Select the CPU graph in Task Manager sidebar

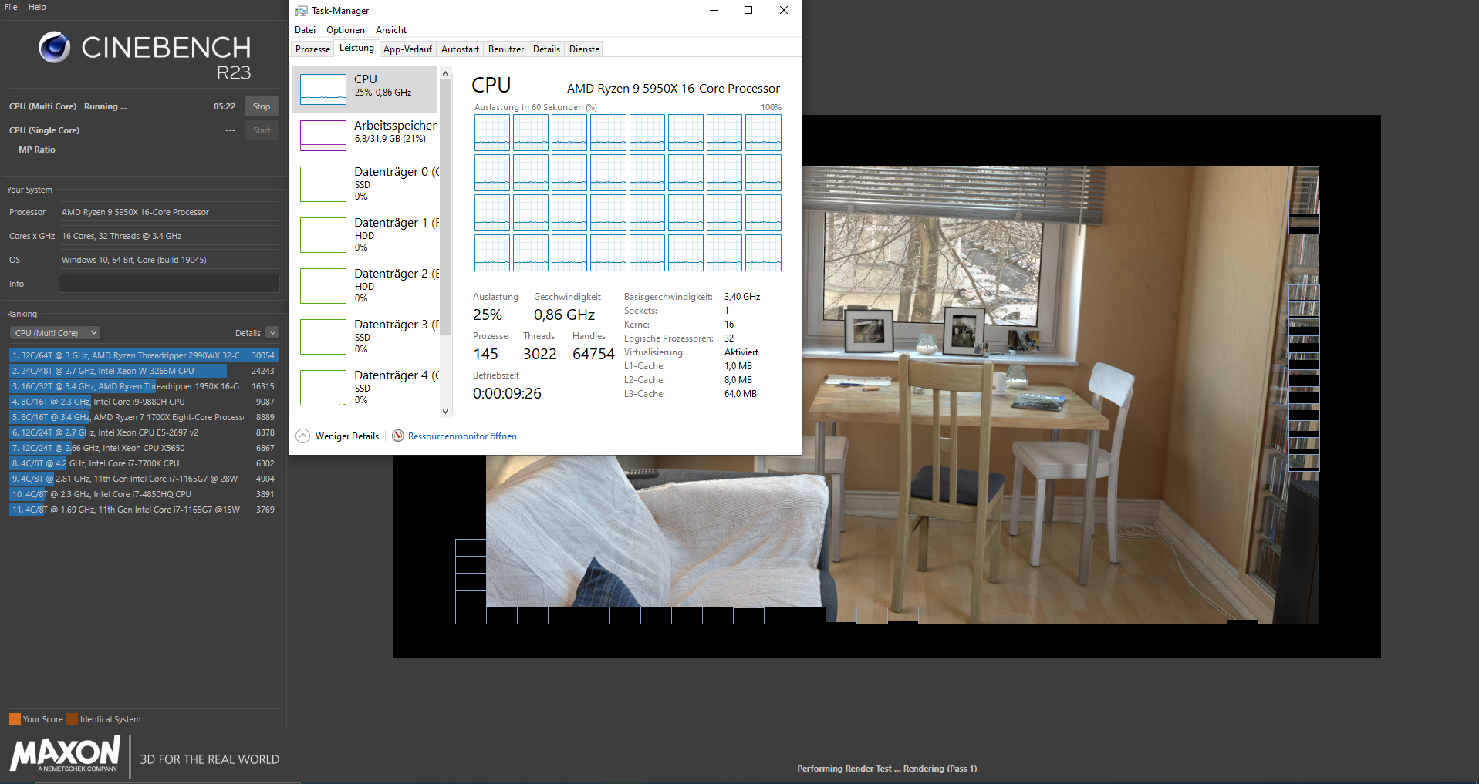(x=322, y=89)
